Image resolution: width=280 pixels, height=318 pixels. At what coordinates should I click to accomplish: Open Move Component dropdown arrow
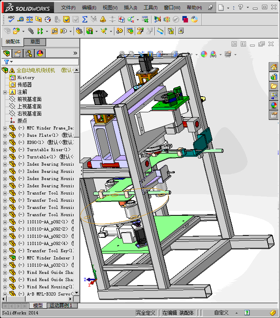coord(70,31)
